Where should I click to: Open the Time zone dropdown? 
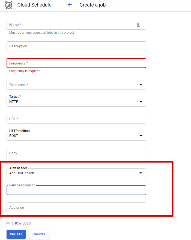[76, 85]
